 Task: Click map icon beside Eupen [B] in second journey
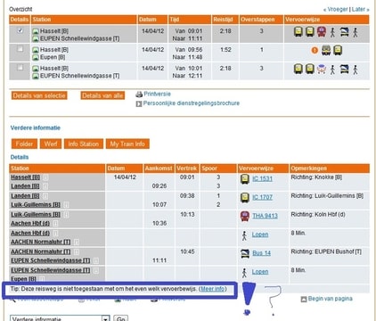pyautogui.click(x=36, y=57)
